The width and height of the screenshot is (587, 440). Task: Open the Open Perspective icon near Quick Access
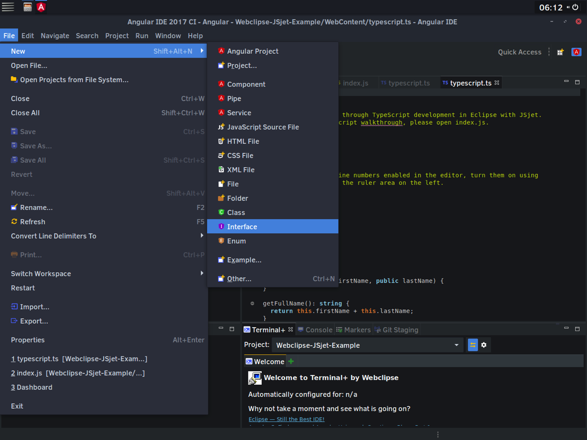[x=561, y=52]
